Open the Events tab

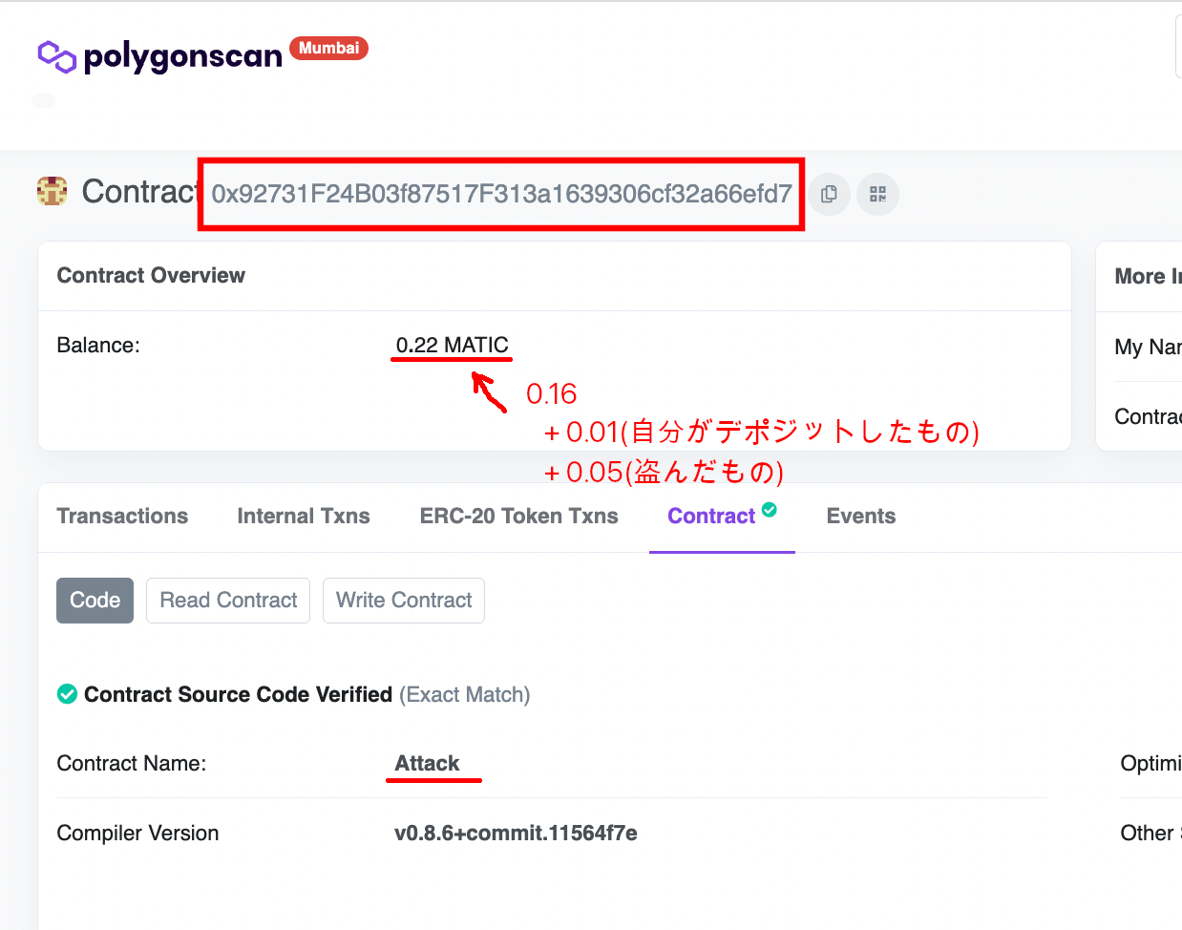pos(861,517)
